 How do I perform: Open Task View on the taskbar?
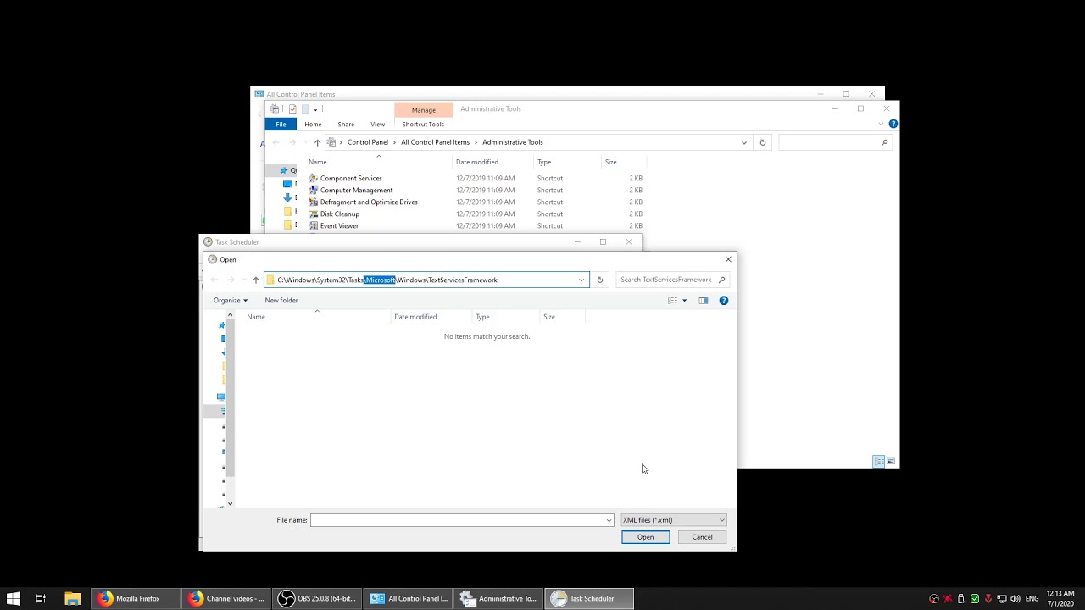point(40,598)
